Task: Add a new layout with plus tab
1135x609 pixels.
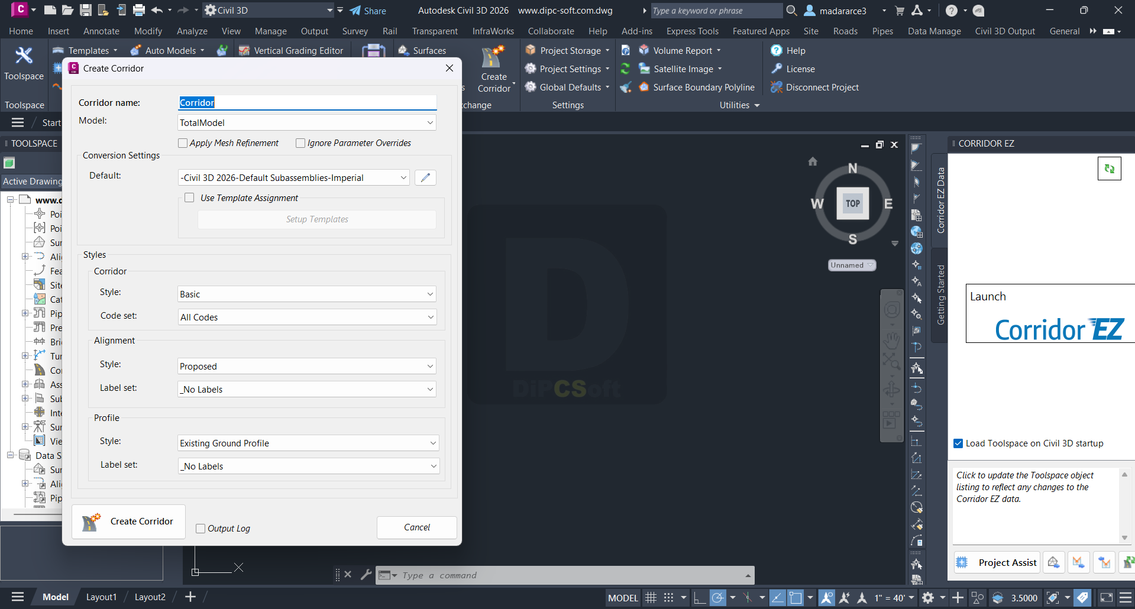Action: click(x=190, y=597)
